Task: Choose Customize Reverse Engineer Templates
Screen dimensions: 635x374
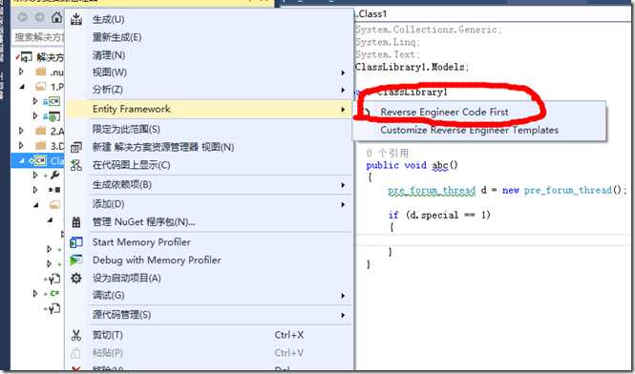Action: 479,131
